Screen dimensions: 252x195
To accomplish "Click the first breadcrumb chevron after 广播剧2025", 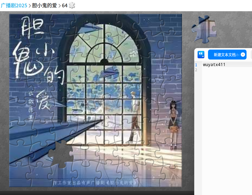I will (30, 6).
